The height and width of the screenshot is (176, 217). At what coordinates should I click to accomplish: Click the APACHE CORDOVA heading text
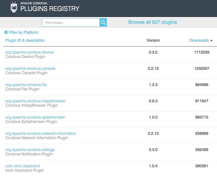click(x=34, y=3)
